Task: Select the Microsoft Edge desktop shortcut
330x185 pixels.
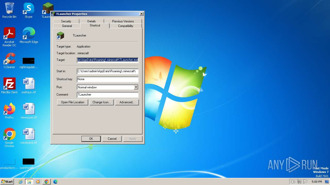Action: (x=29, y=35)
